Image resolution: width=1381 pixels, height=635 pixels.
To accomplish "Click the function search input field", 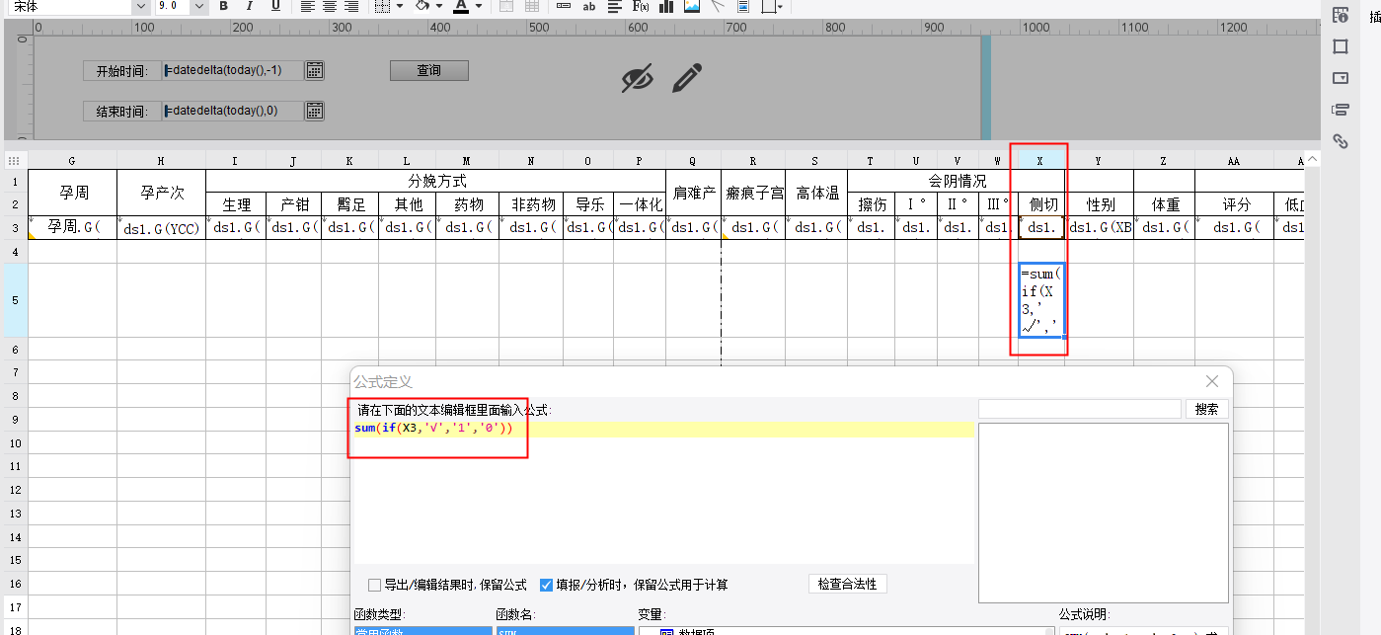I will tap(1080, 409).
